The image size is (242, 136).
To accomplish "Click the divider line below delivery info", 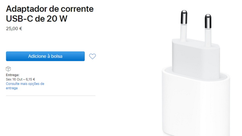I will coord(51,96).
